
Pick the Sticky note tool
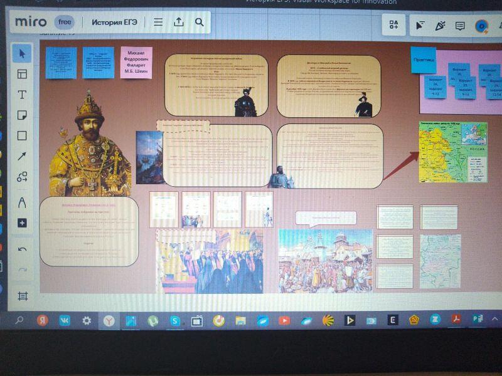click(x=23, y=115)
